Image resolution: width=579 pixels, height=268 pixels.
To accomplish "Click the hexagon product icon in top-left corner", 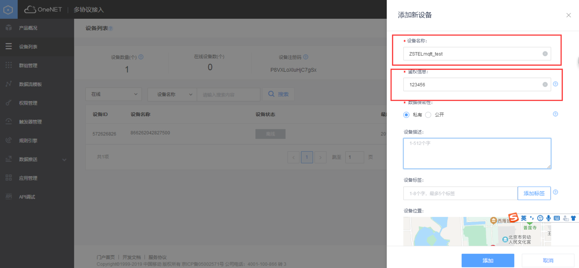I will (x=8, y=10).
